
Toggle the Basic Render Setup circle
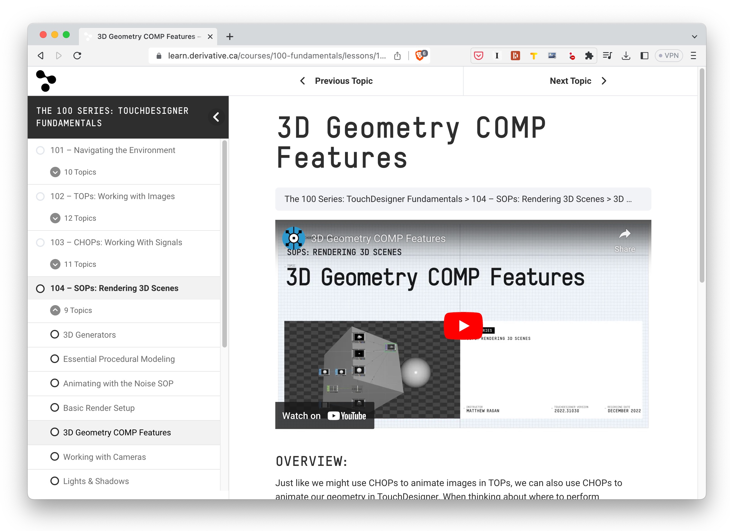(55, 407)
